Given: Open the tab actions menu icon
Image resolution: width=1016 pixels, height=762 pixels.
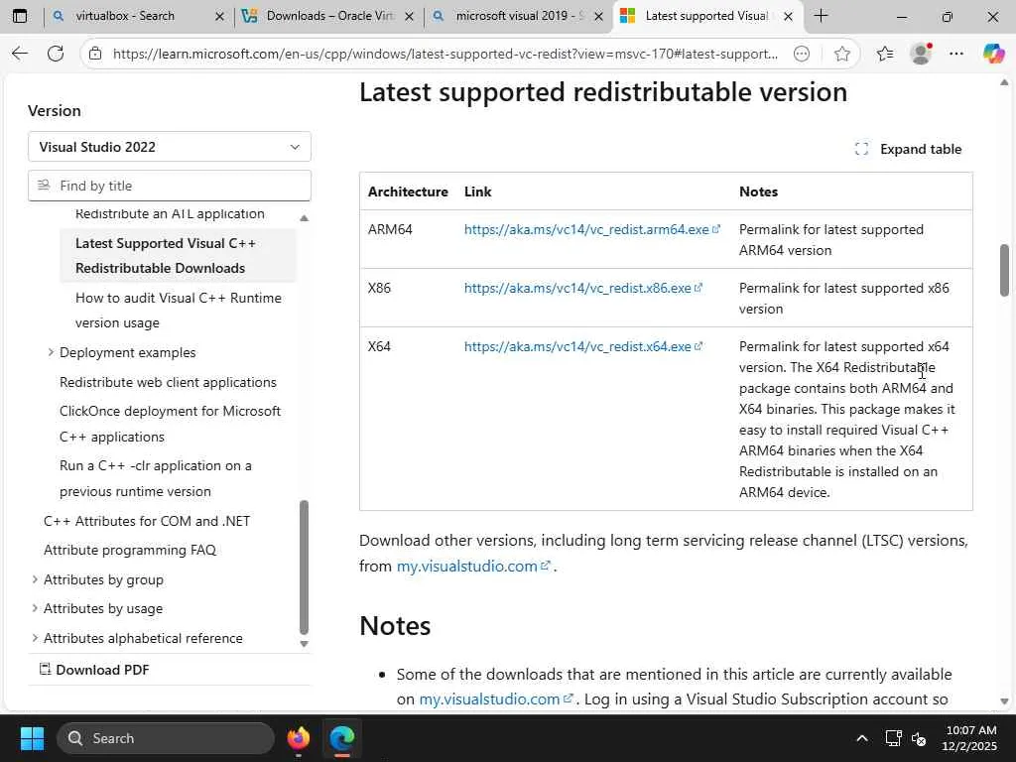Looking at the screenshot, I should (20, 16).
